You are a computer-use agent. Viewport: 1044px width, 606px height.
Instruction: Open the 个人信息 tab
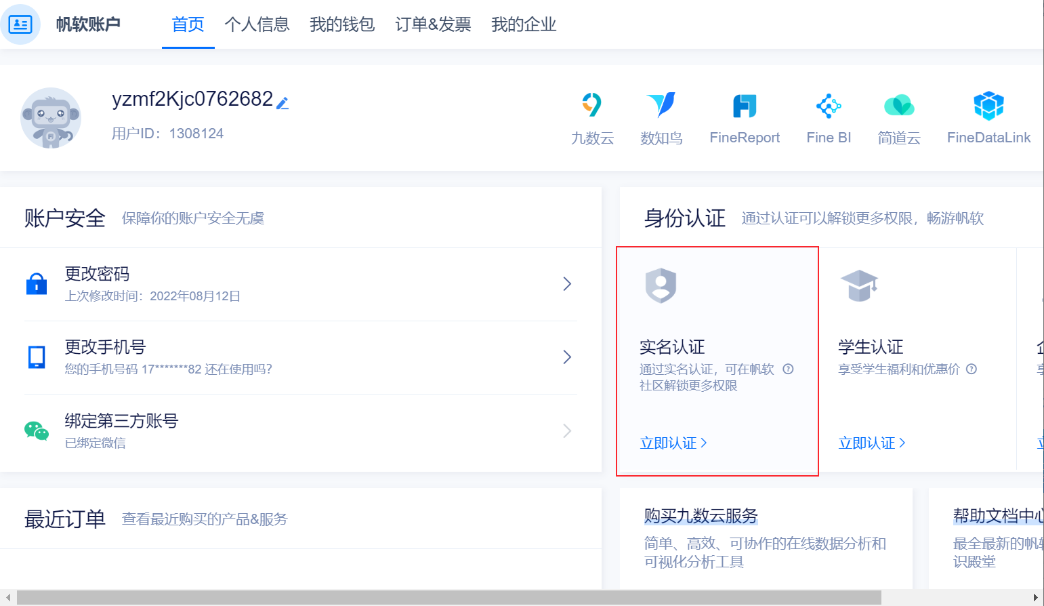tap(257, 24)
